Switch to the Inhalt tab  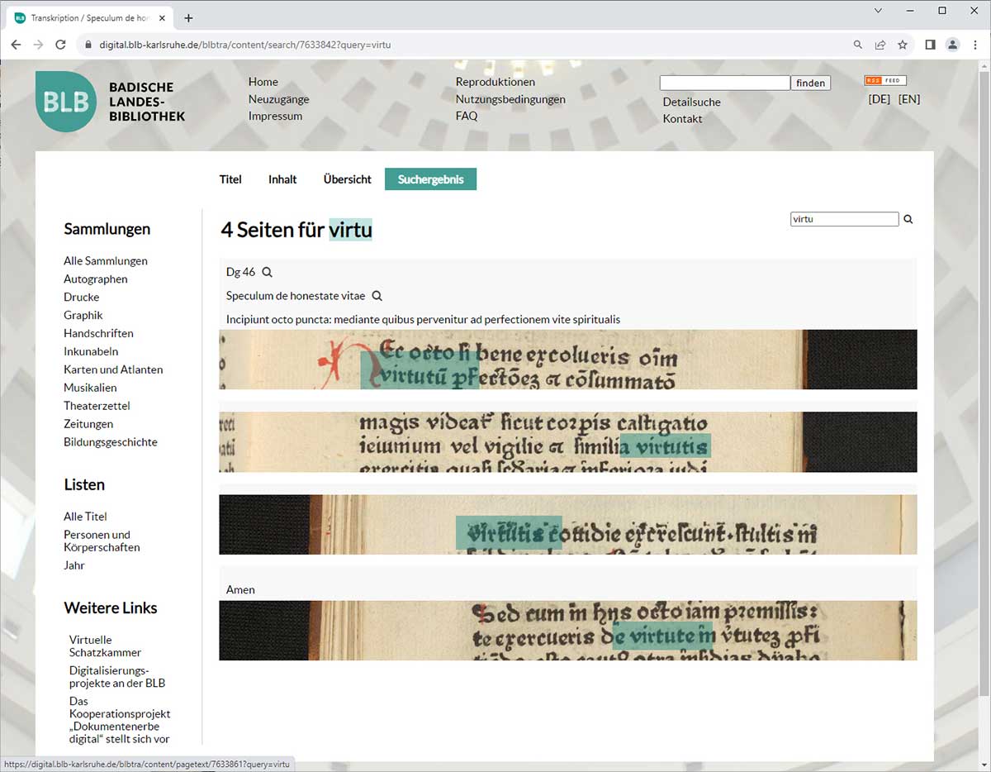coord(282,179)
